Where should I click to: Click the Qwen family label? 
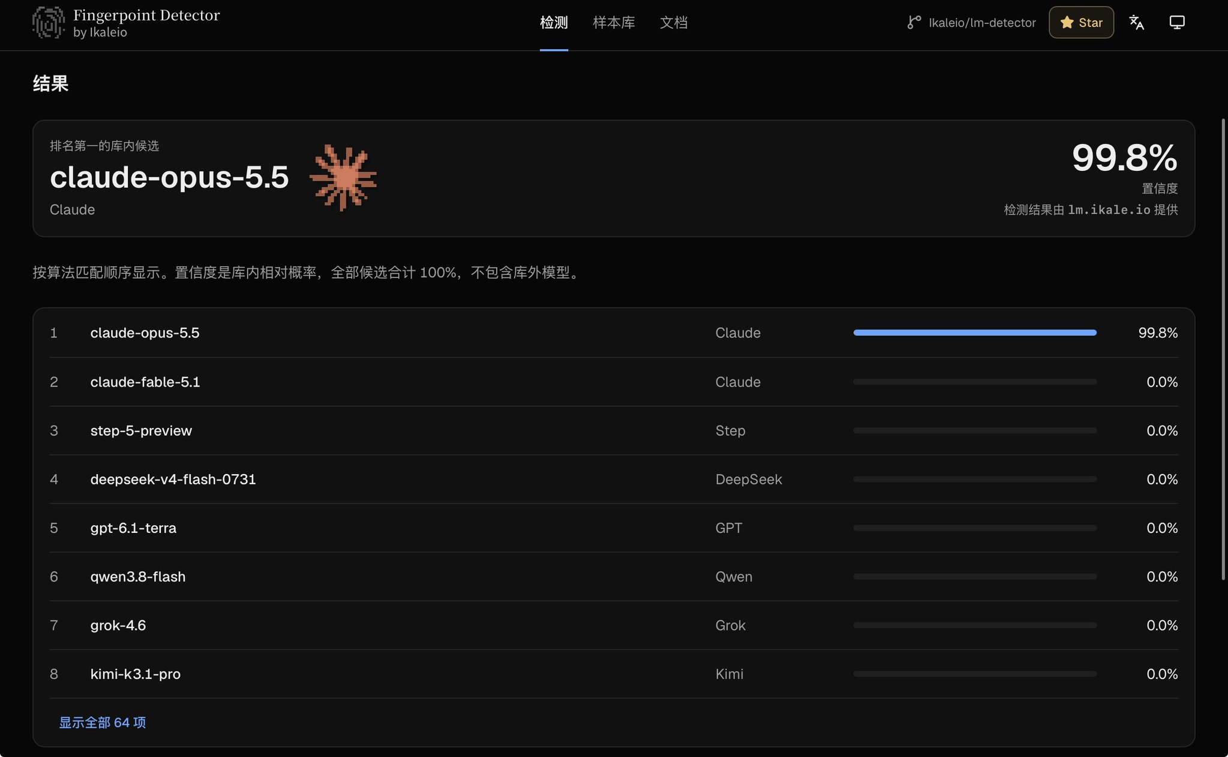click(734, 577)
